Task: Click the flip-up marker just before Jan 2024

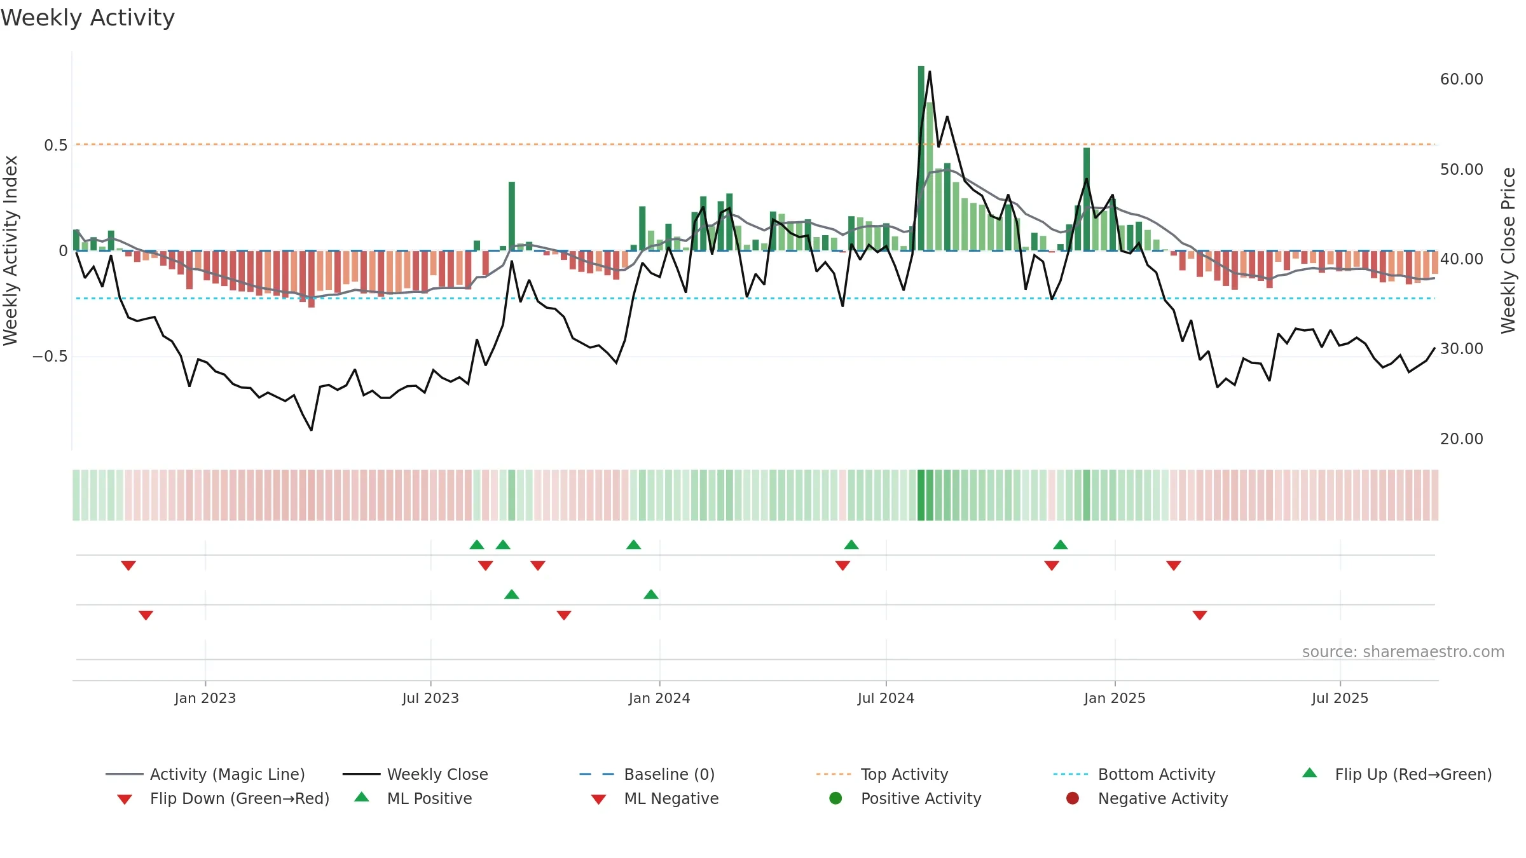Action: tap(634, 545)
